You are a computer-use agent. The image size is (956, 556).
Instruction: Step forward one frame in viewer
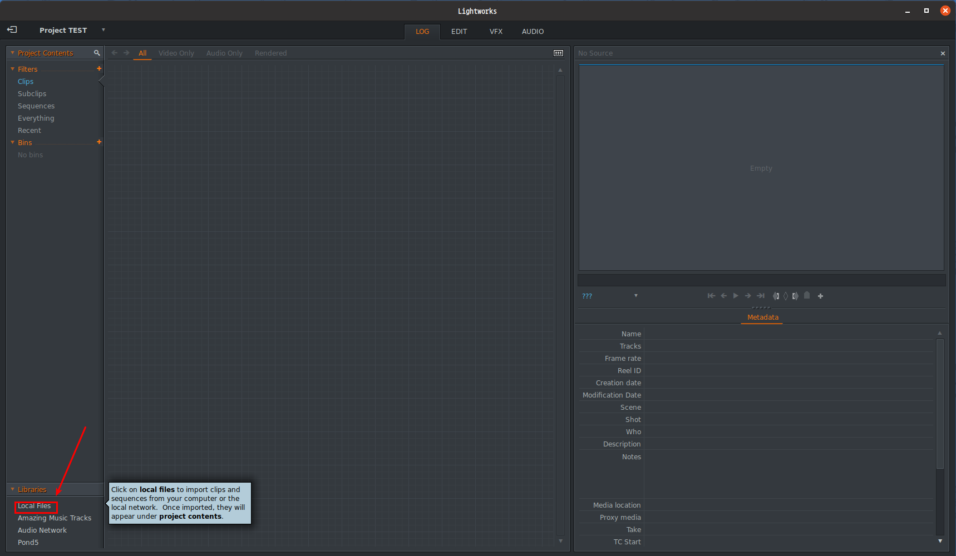[748, 296]
